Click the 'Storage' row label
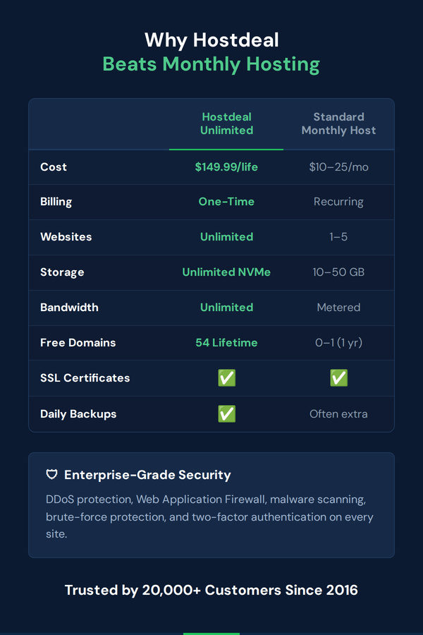Viewport: 423px width, 635px height. click(62, 272)
